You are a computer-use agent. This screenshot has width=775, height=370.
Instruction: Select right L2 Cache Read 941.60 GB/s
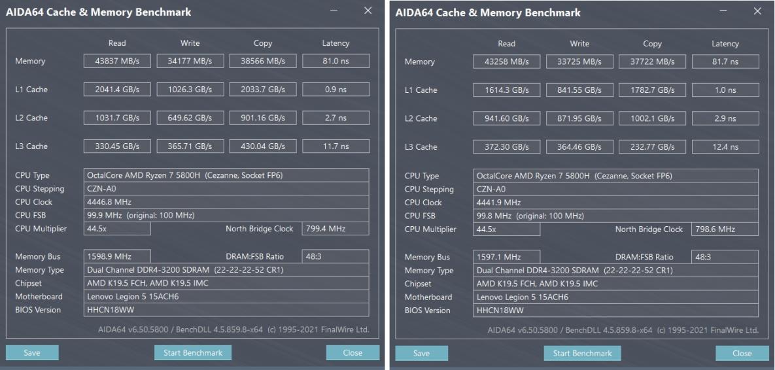507,118
